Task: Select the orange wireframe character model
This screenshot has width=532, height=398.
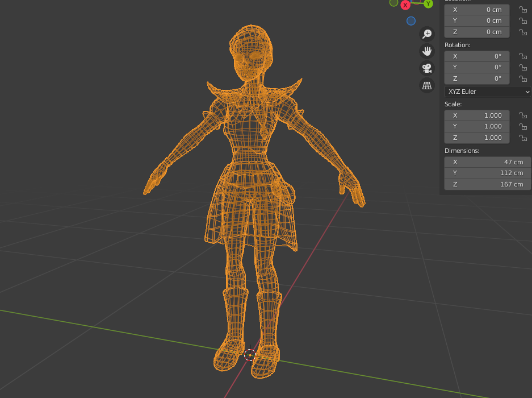Action: [x=252, y=170]
